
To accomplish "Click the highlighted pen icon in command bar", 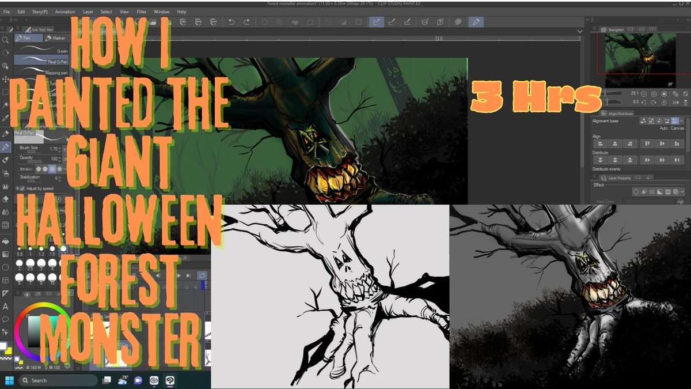I will coord(476,22).
